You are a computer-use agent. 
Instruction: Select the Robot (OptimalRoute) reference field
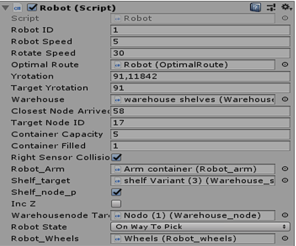click(193, 64)
